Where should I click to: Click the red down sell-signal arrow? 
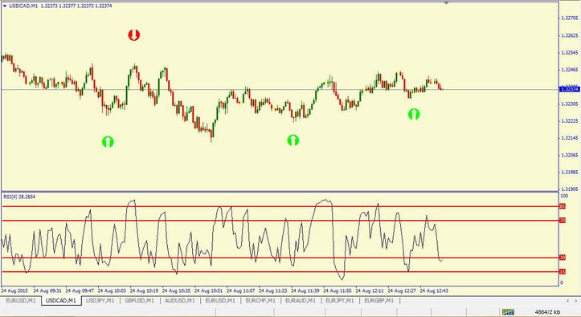[x=133, y=35]
